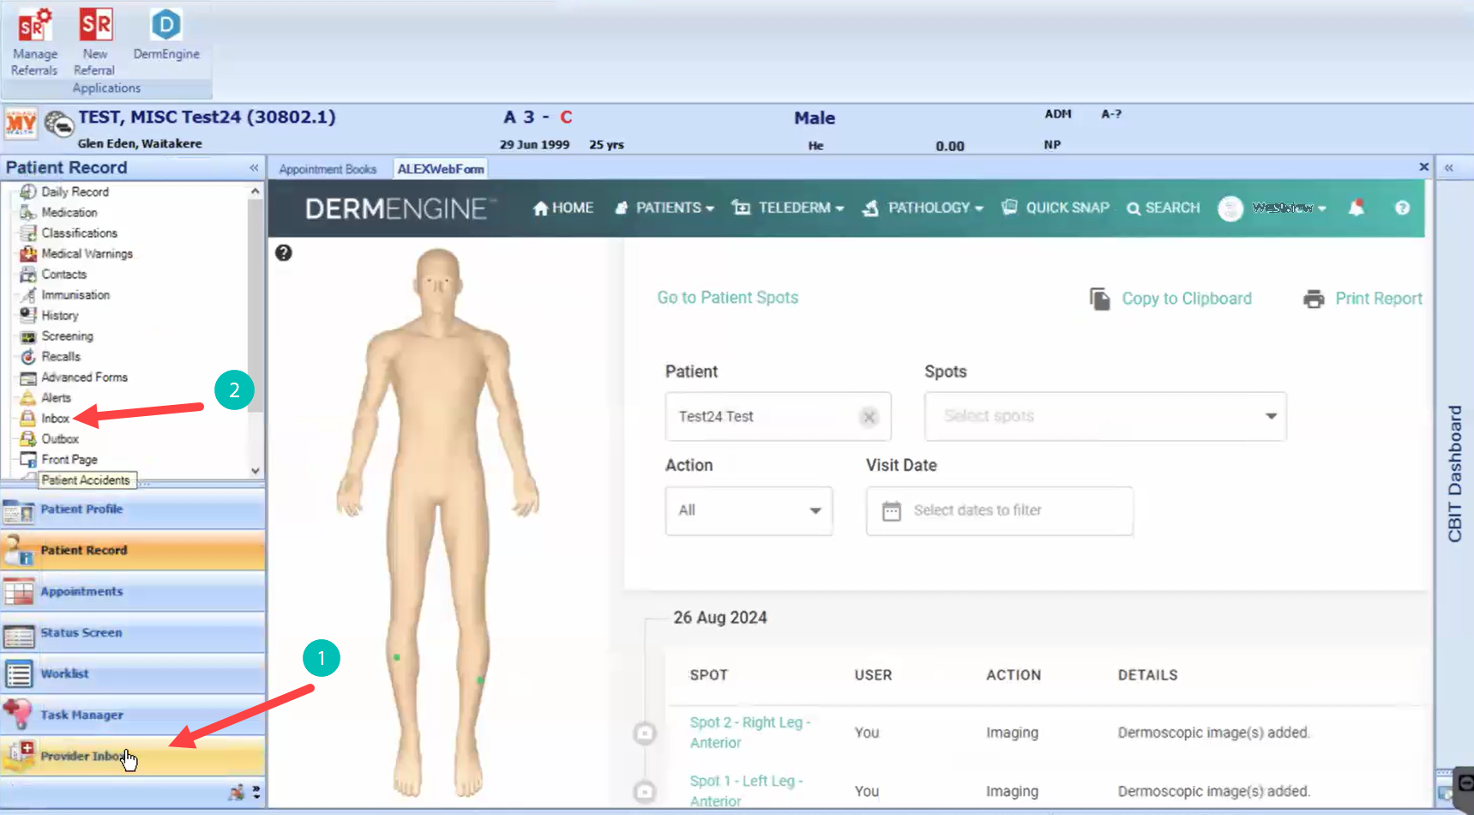
Task: Launch New Referral application
Action: point(95,43)
